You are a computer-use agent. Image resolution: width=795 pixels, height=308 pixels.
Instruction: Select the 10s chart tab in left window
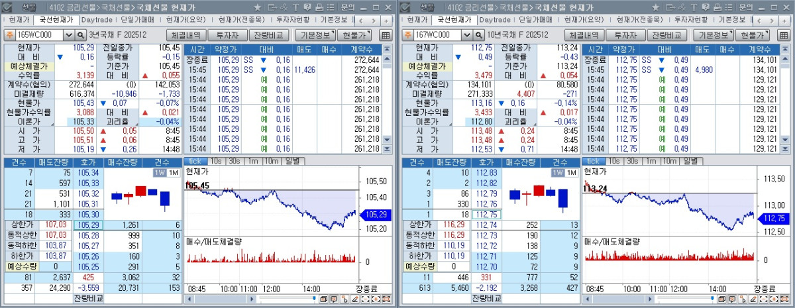click(216, 161)
